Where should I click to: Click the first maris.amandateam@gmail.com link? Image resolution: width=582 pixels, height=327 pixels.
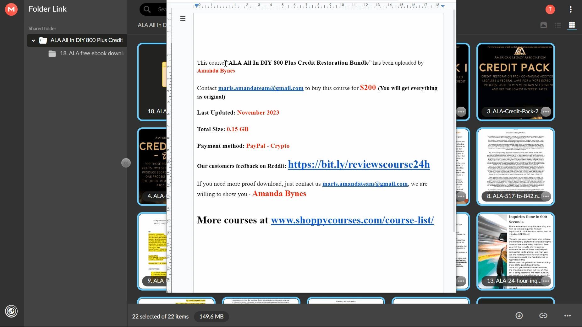pyautogui.click(x=261, y=88)
